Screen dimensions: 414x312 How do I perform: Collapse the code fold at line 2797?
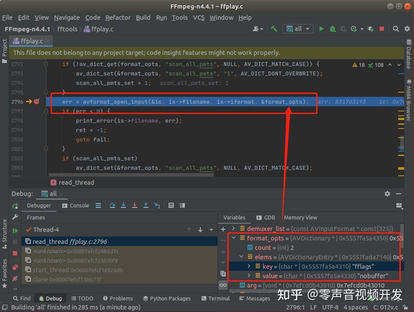point(46,111)
